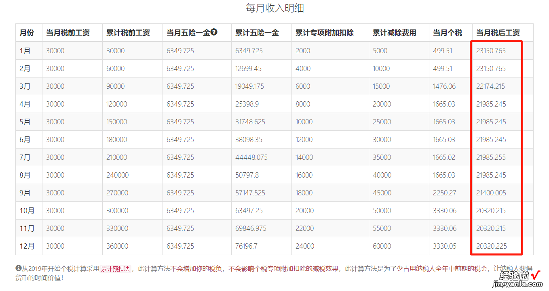Select the 12月 row label
The width and height of the screenshot is (549, 291).
coord(27,246)
